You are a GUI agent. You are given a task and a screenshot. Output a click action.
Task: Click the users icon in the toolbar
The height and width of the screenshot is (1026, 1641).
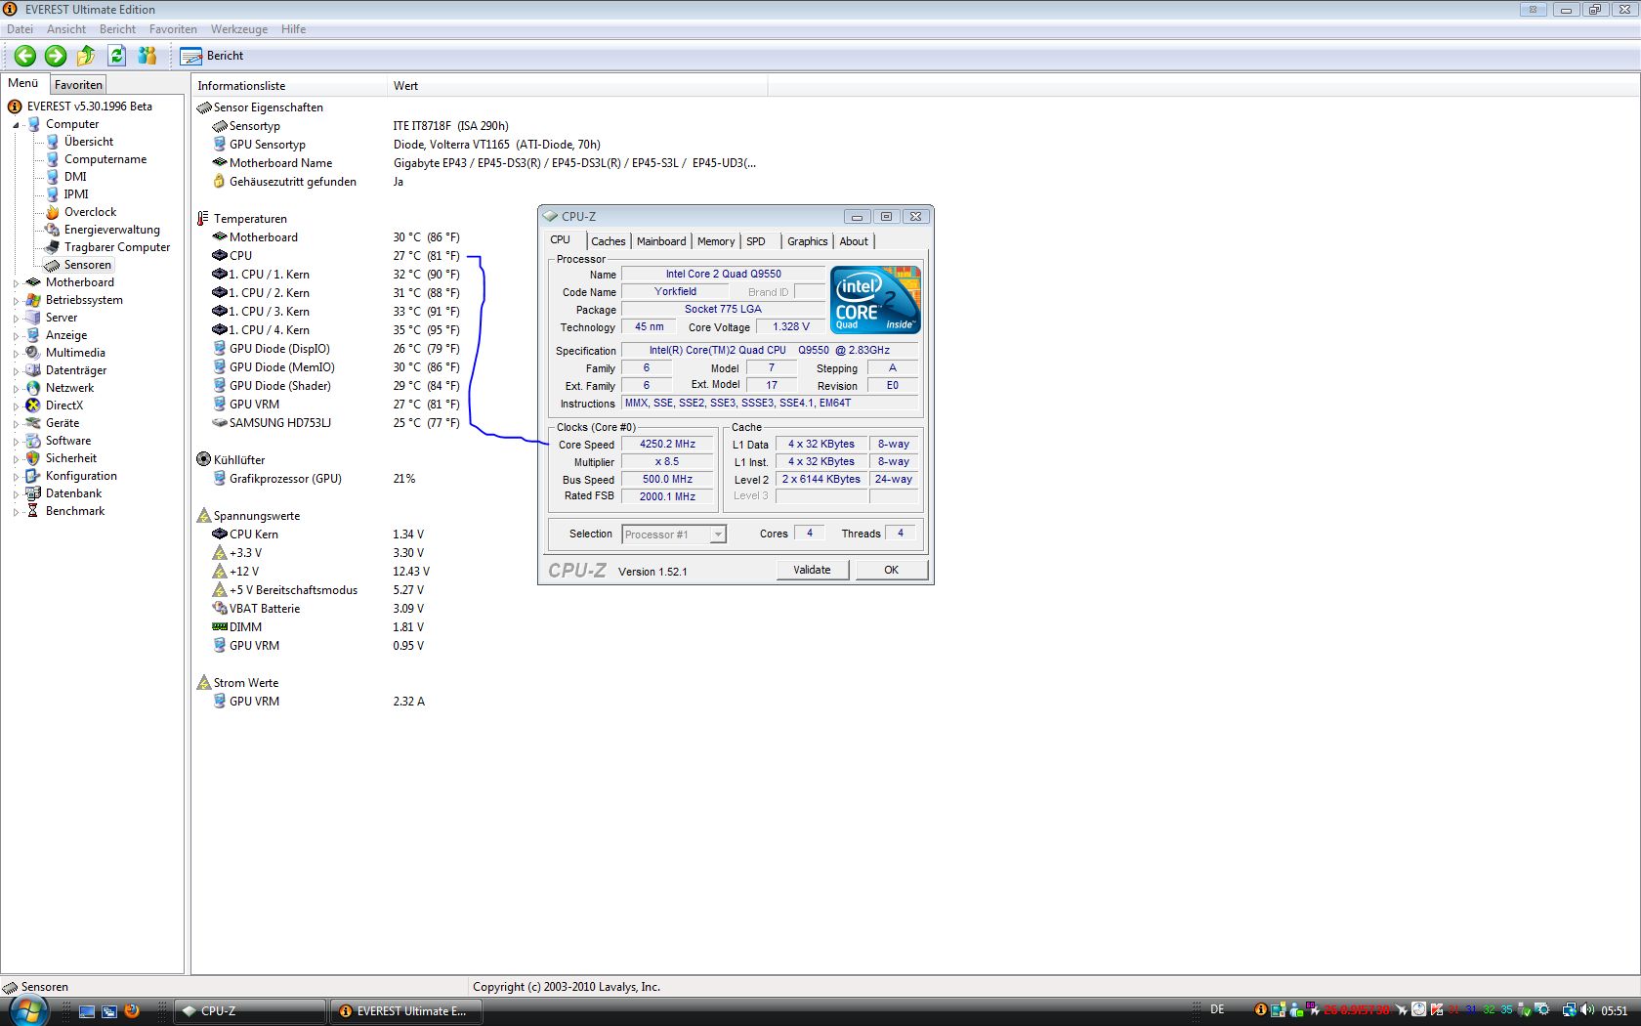click(147, 56)
